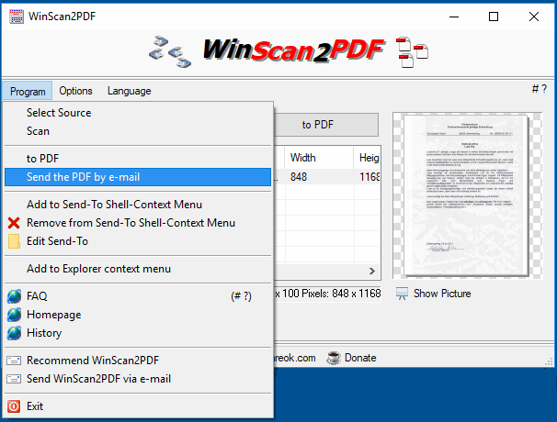Click the to PDF button
The width and height of the screenshot is (557, 422).
(325, 125)
